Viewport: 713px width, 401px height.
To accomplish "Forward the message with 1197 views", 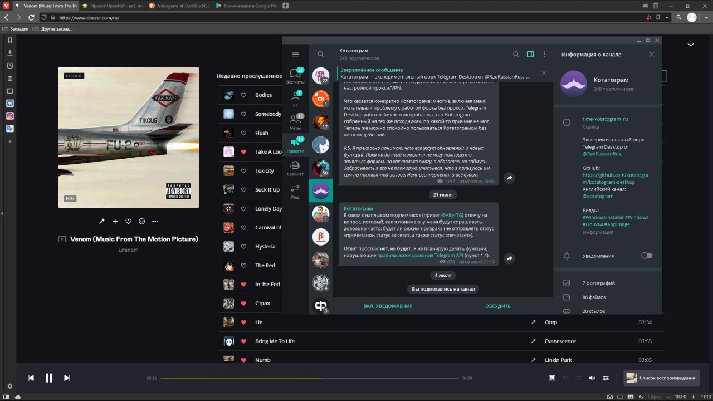I will point(509,178).
